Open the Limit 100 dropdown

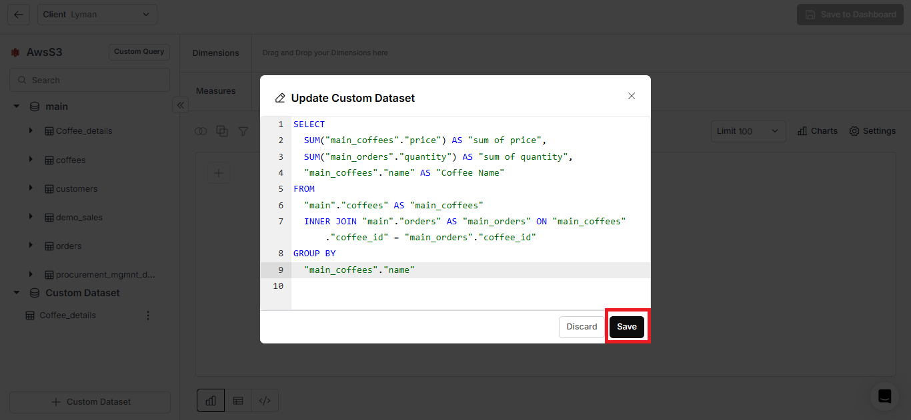tap(748, 131)
